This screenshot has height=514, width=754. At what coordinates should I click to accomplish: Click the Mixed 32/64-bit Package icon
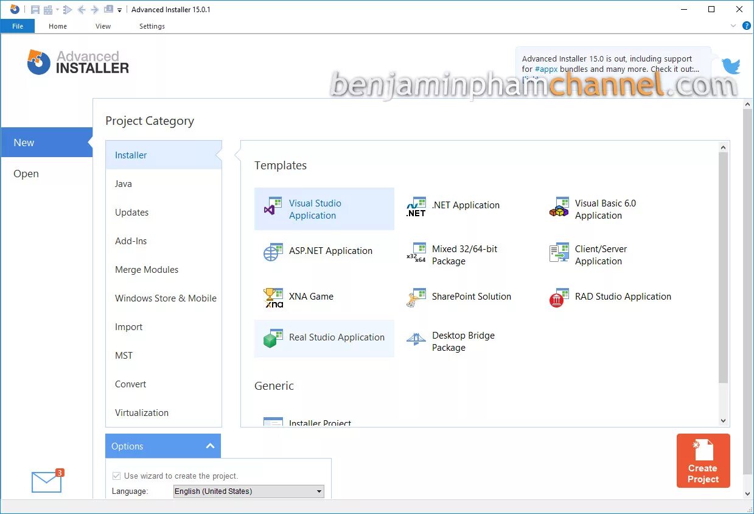click(x=416, y=252)
